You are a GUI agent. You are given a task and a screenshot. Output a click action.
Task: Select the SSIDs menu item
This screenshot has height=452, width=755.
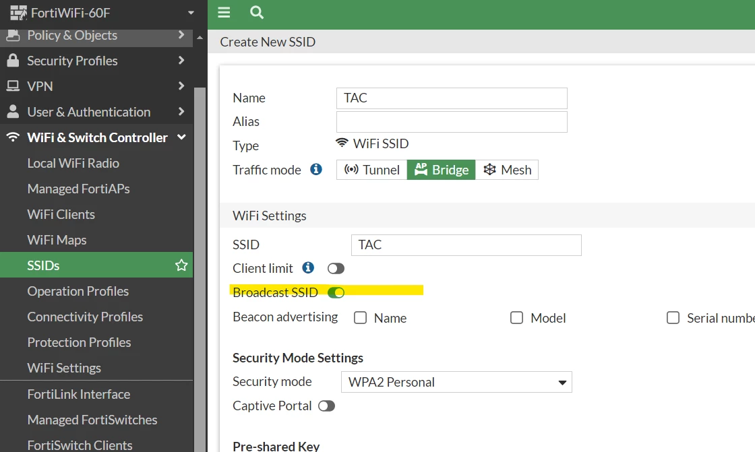coord(96,265)
